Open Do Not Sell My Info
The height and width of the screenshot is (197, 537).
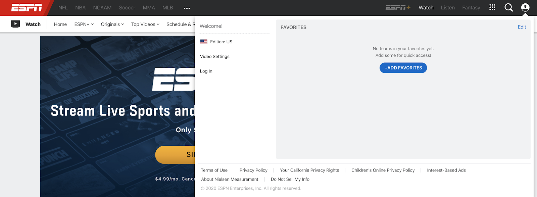(290, 179)
